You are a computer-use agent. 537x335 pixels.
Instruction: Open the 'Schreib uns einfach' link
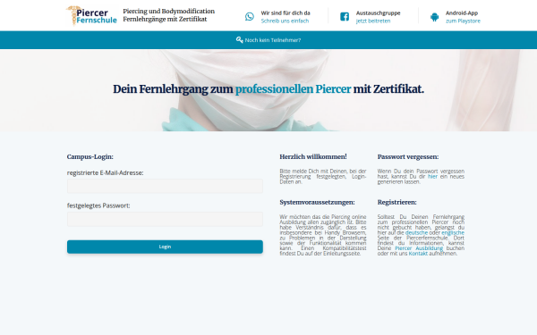click(285, 21)
